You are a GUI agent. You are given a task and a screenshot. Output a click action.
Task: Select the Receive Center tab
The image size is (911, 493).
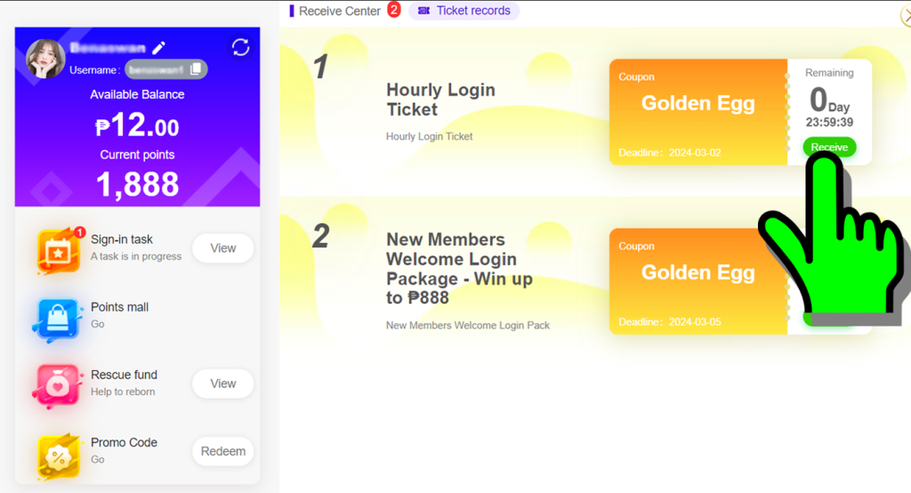(x=340, y=11)
